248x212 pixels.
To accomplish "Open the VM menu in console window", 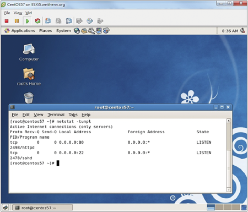I will [x=29, y=13].
